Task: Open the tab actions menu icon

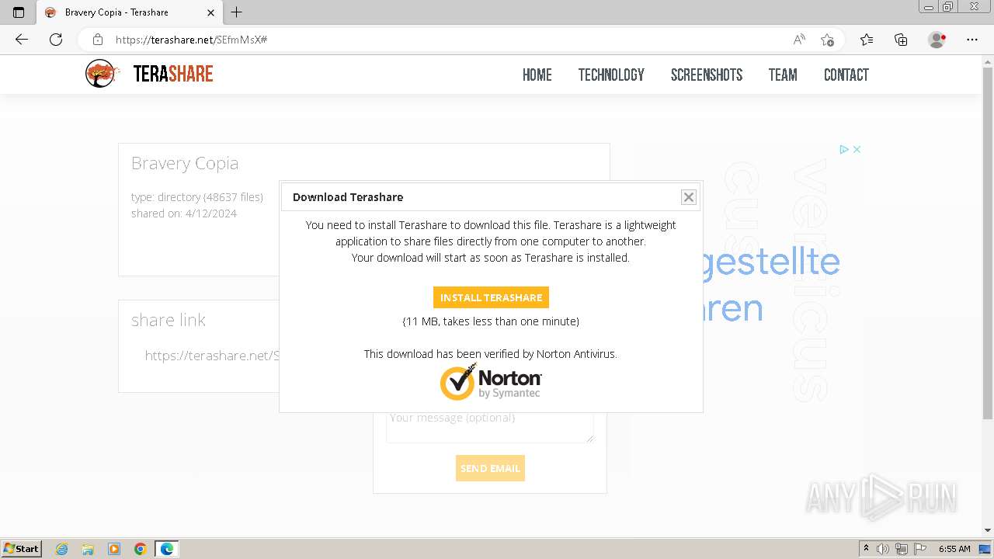Action: point(19,12)
